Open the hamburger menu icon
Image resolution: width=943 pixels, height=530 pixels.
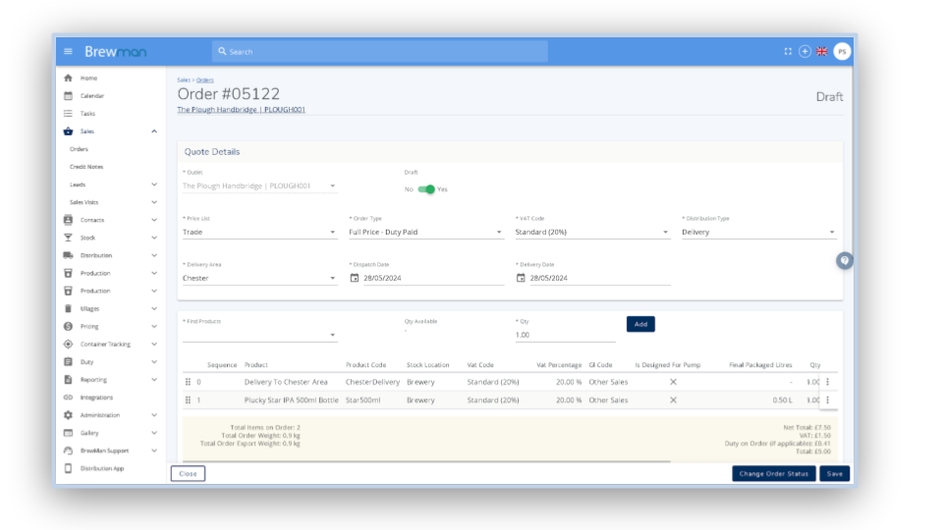(x=68, y=52)
